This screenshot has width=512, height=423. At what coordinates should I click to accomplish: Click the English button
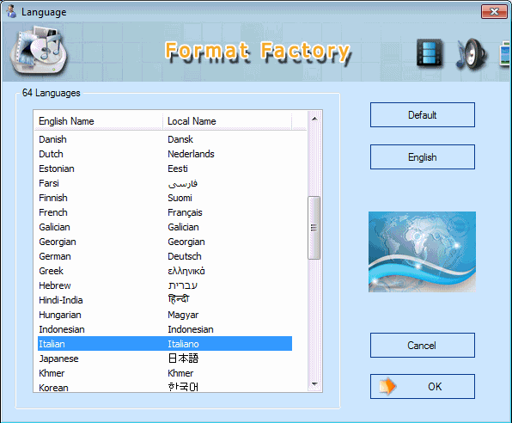pyautogui.click(x=422, y=157)
